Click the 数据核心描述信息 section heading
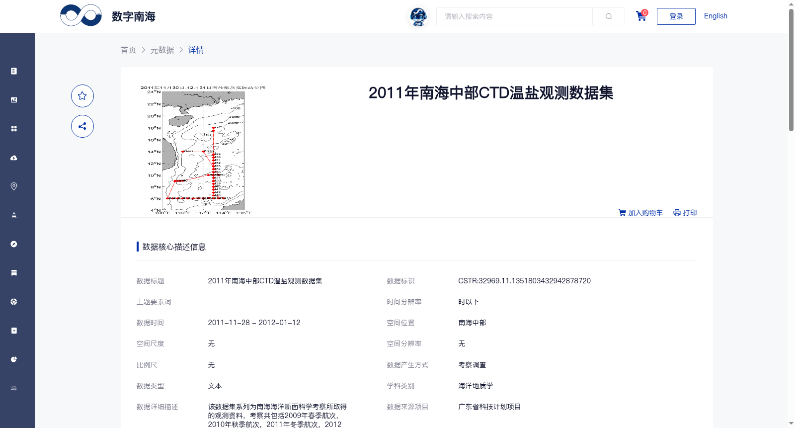This screenshot has width=795, height=428. (174, 247)
